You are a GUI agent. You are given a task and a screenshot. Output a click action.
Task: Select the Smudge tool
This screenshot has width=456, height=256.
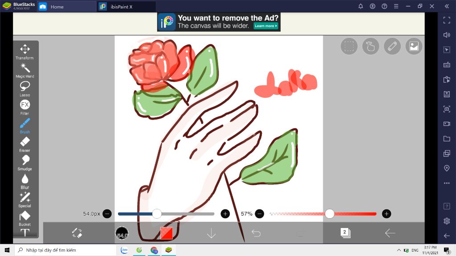(25, 163)
